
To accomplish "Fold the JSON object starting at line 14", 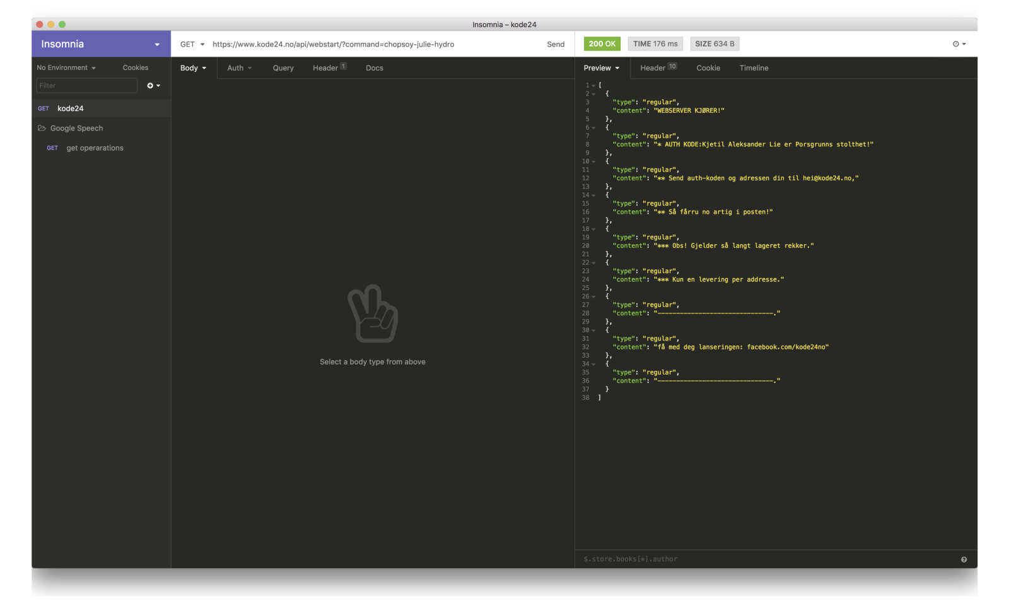I will click(593, 196).
